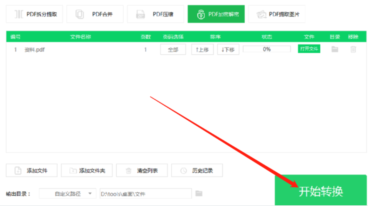Browse output folder with the folder icon
The width and height of the screenshot is (368, 206).
pyautogui.click(x=199, y=193)
